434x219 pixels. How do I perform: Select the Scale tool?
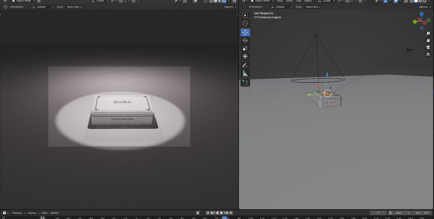[245, 48]
